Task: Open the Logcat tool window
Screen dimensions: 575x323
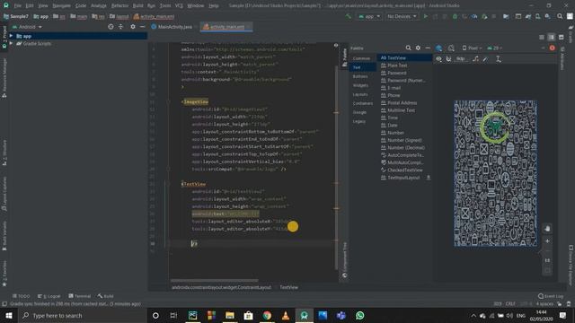Action: (49, 296)
